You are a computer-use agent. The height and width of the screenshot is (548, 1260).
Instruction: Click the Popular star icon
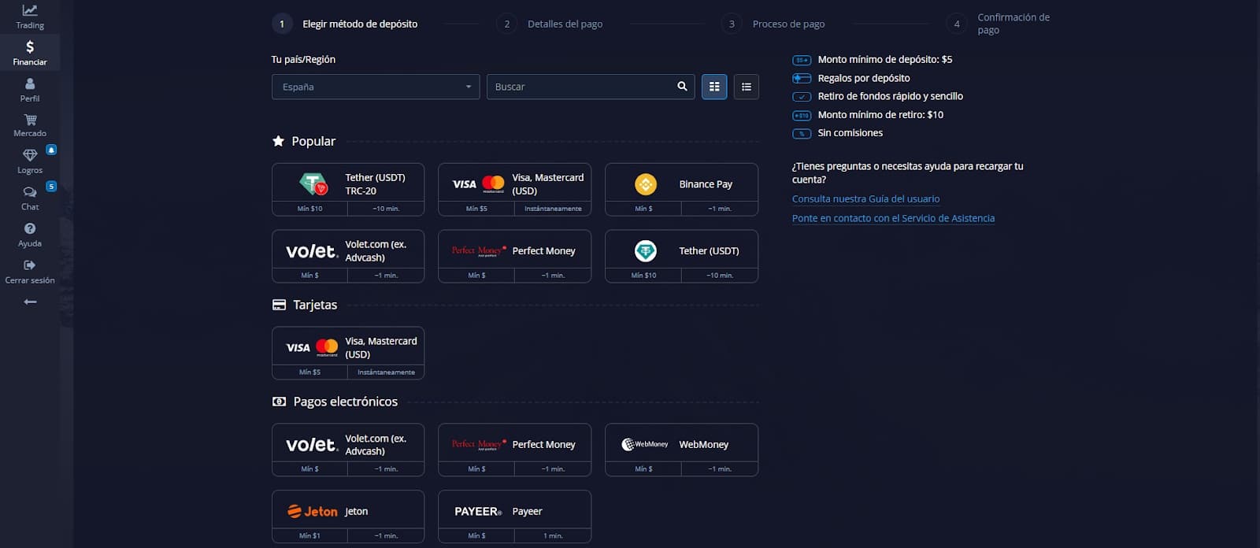[278, 141]
